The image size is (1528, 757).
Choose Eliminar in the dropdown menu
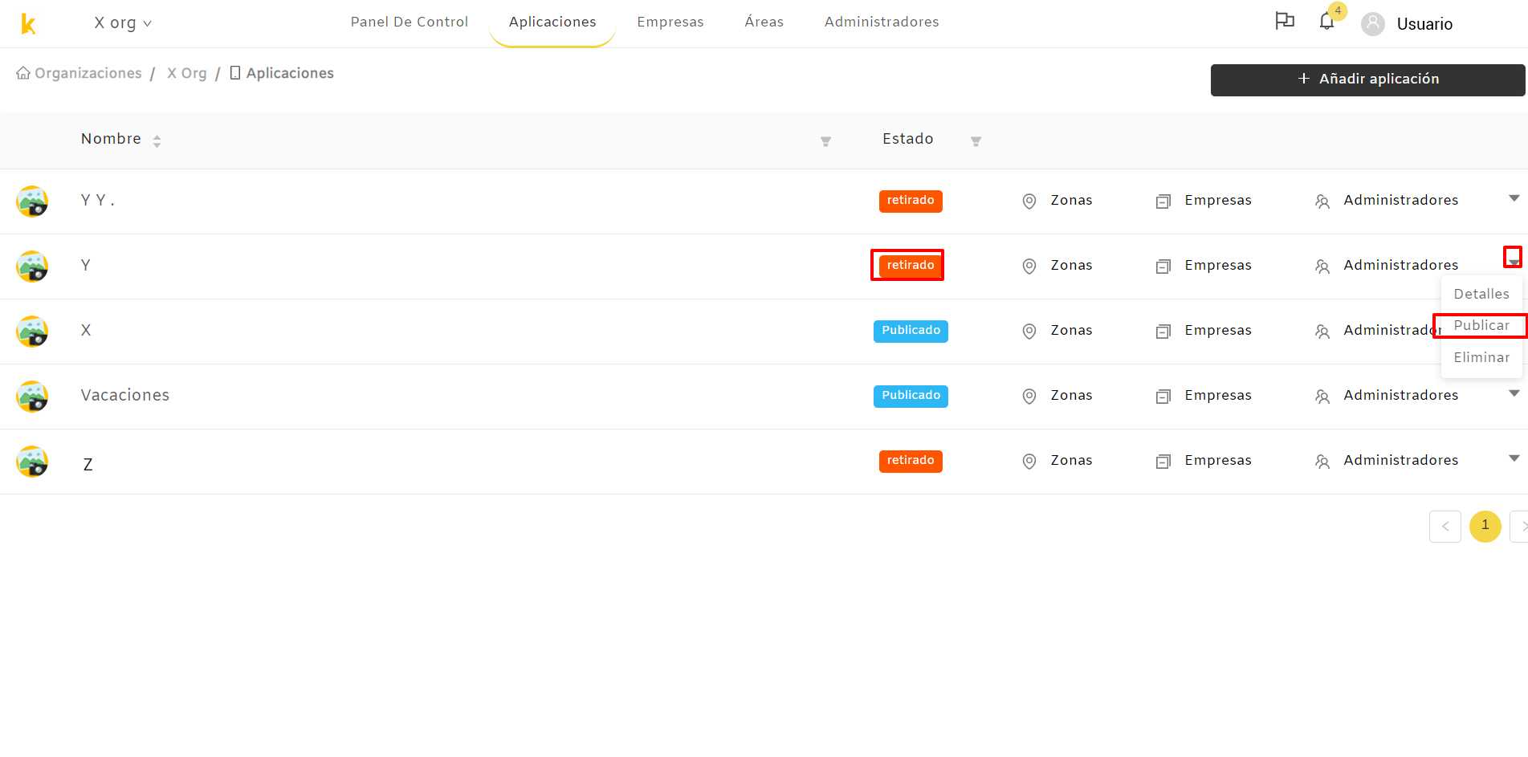[x=1481, y=357]
